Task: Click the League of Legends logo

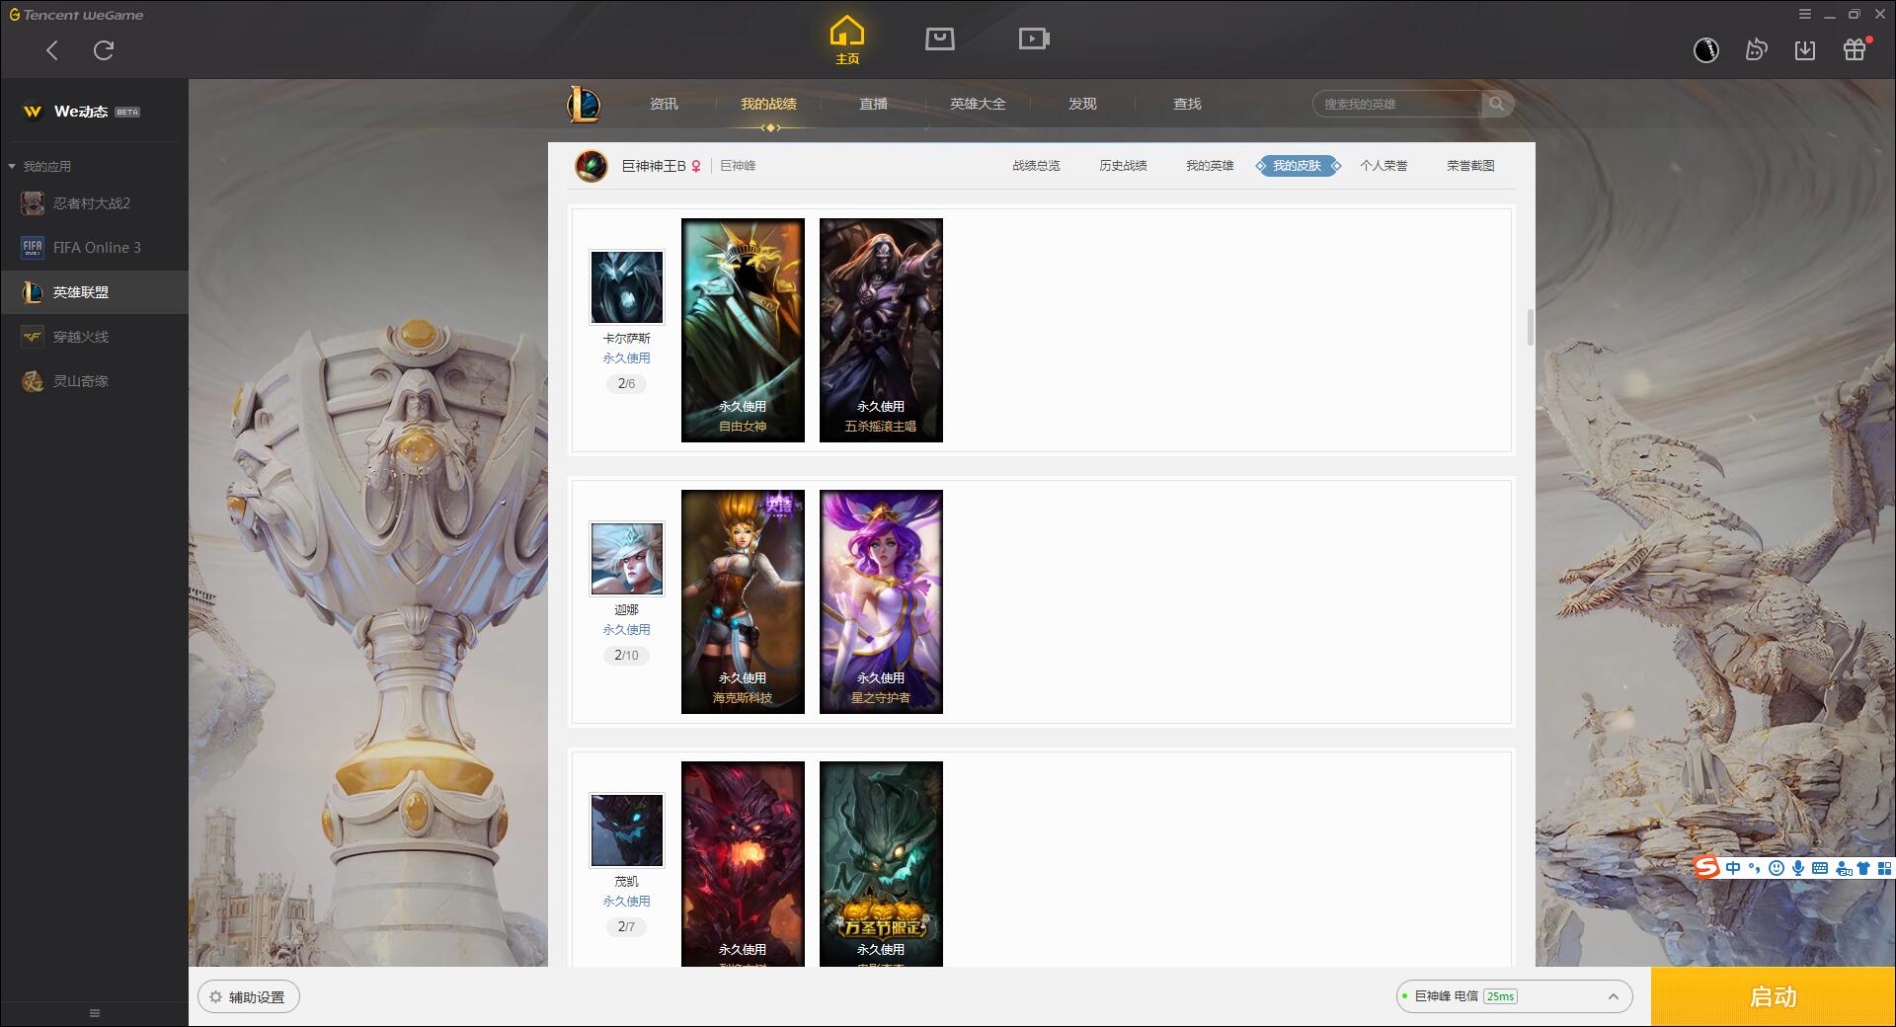Action: (584, 104)
